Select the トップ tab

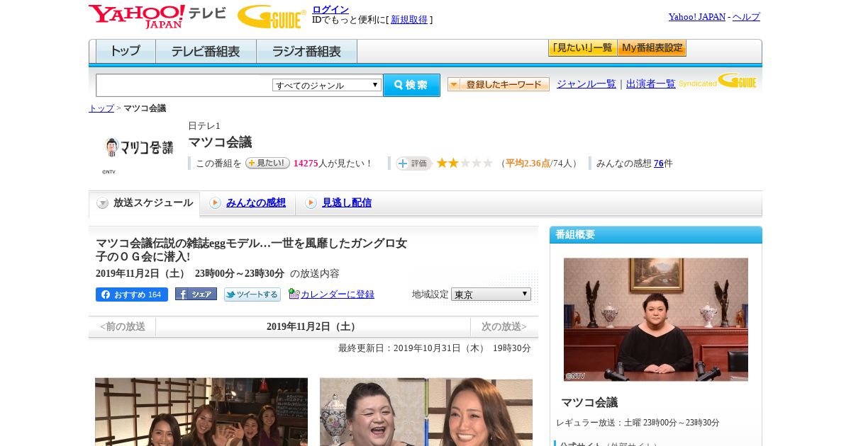coord(126,51)
